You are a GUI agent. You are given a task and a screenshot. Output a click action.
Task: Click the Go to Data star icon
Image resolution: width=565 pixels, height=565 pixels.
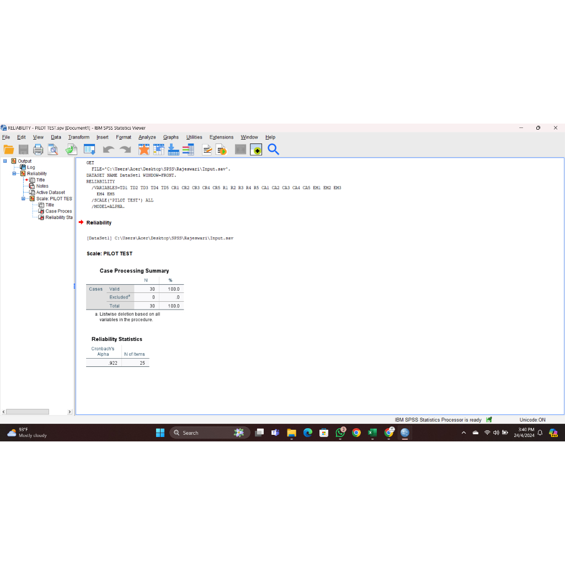pos(143,149)
